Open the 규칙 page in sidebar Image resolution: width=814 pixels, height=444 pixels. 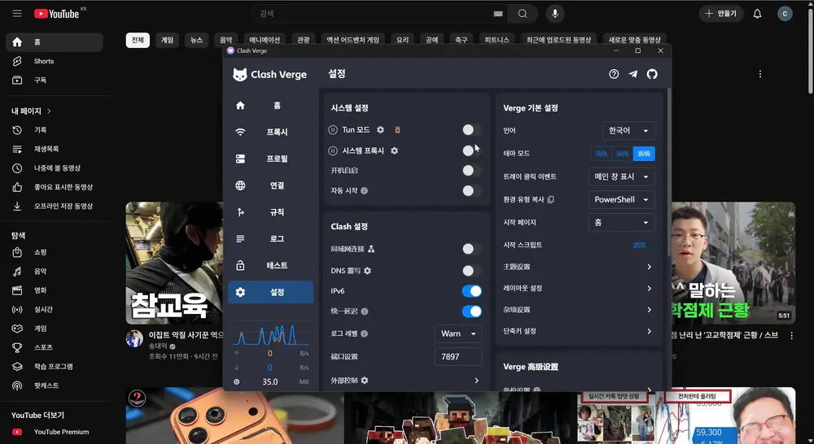point(270,212)
